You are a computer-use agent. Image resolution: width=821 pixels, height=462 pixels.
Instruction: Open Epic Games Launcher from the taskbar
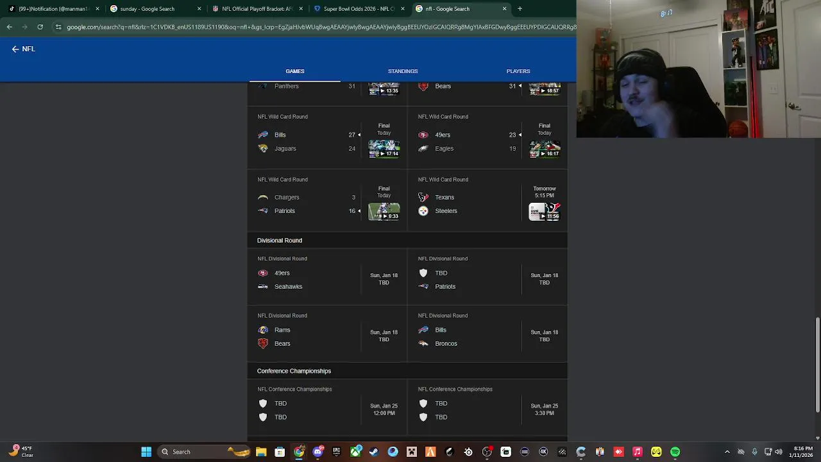(x=336, y=452)
